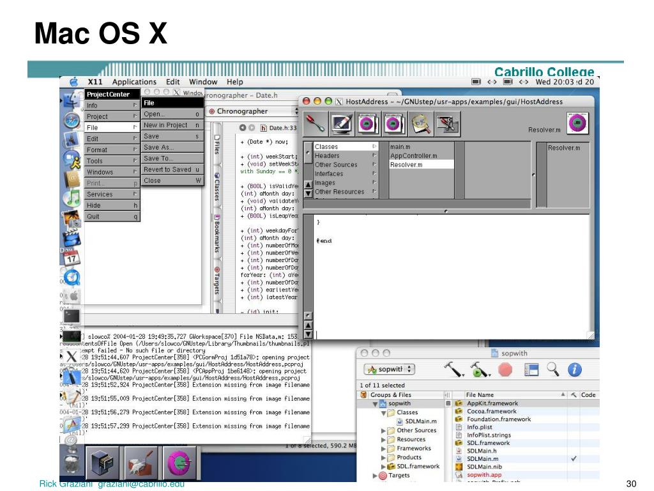Image resolution: width=654 pixels, height=491 pixels.
Task: Click the Resolver.m file icon at top right
Action: (577, 123)
